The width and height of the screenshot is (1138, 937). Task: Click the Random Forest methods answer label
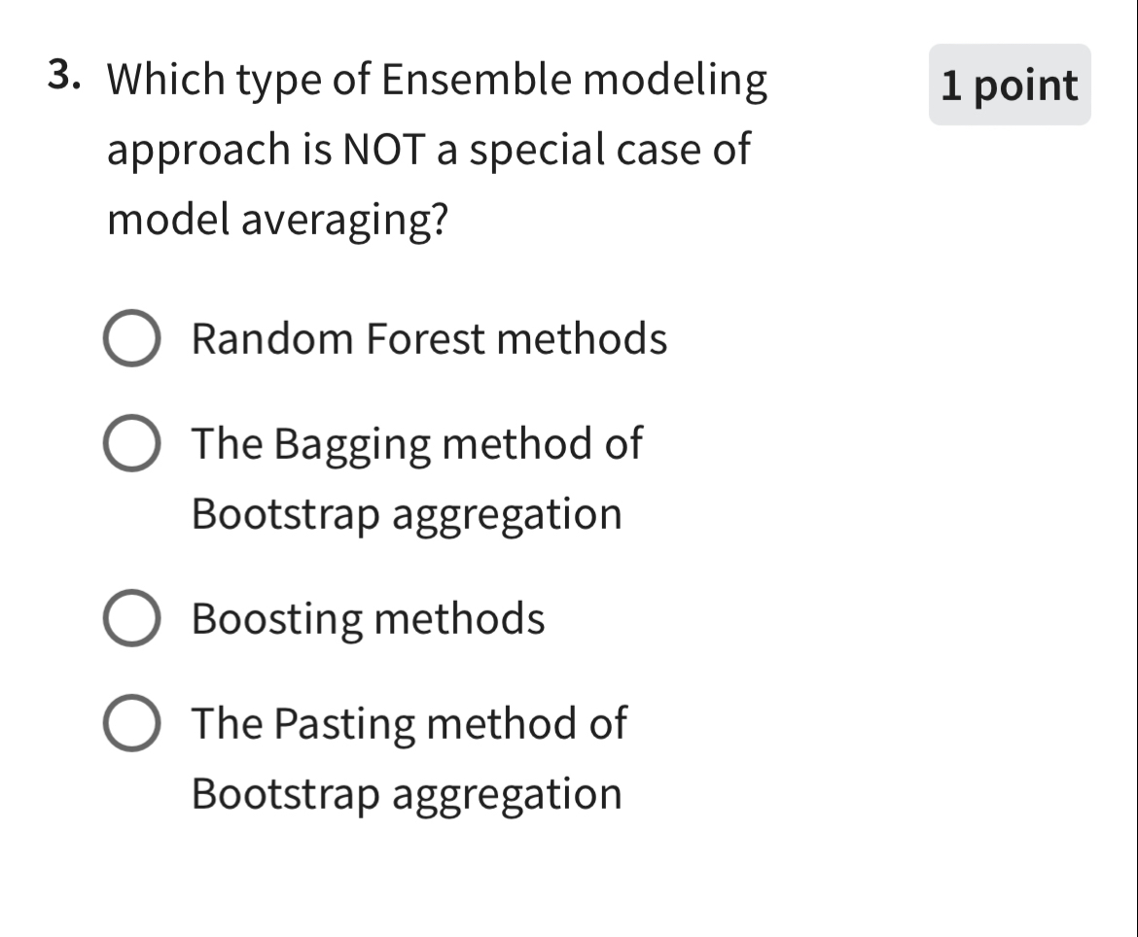point(429,339)
